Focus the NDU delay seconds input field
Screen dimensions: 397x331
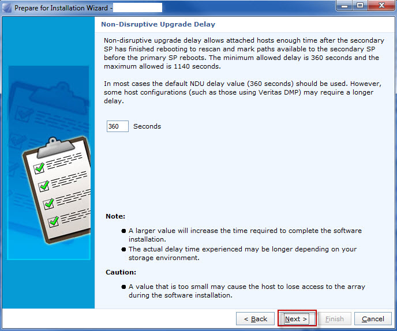[118, 126]
